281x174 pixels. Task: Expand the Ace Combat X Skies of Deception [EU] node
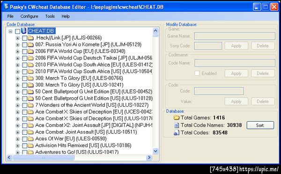click(x=17, y=112)
